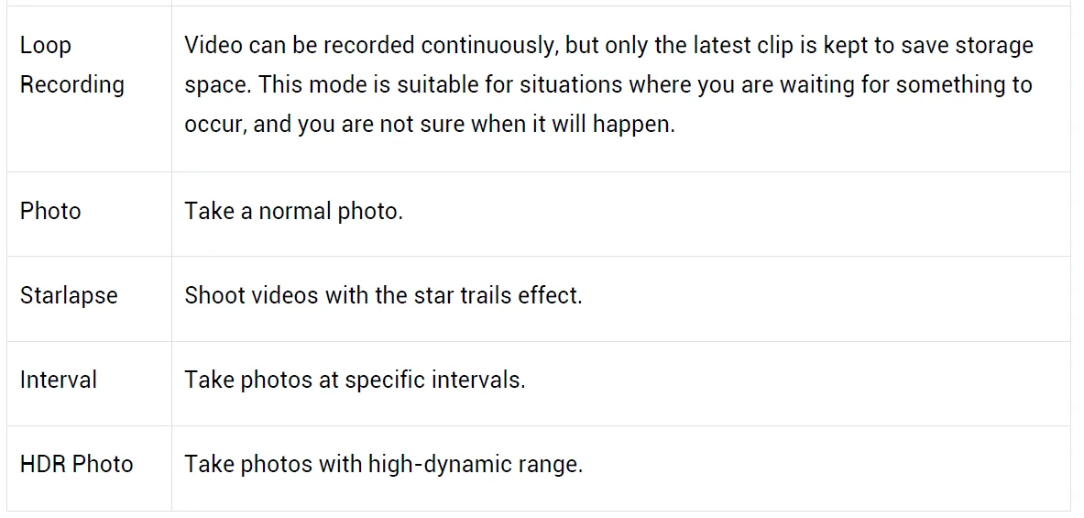Click the "Shoot videos with the star trails effect." text
The image size is (1084, 518).
[383, 295]
